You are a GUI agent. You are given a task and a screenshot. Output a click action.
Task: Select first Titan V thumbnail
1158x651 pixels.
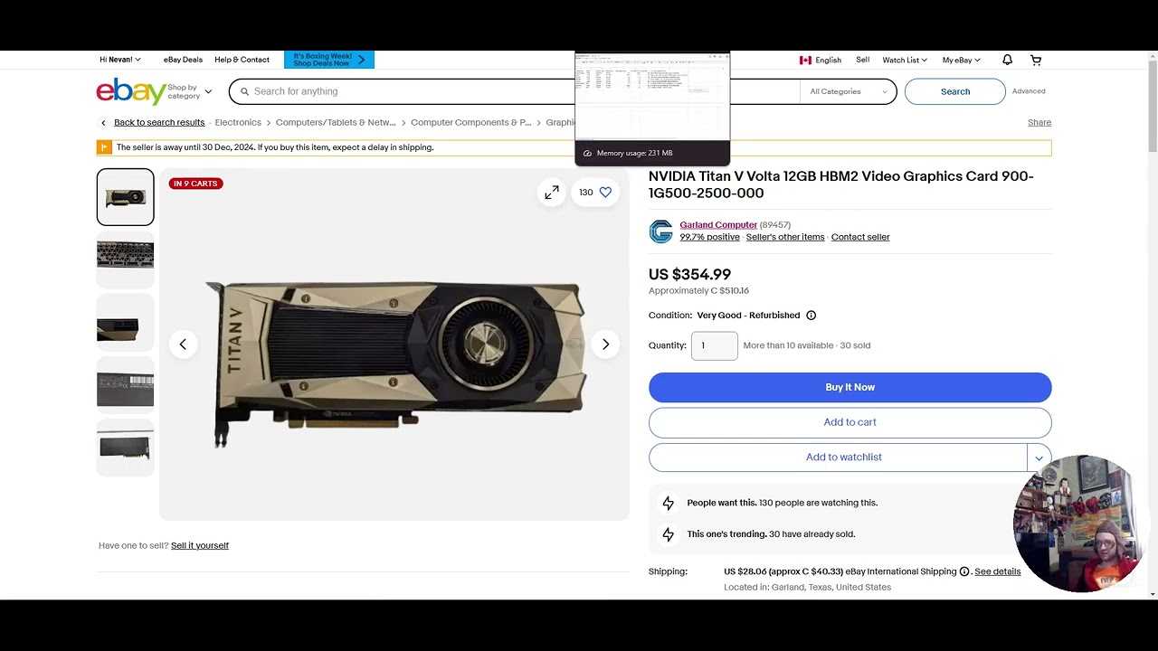pyautogui.click(x=126, y=197)
